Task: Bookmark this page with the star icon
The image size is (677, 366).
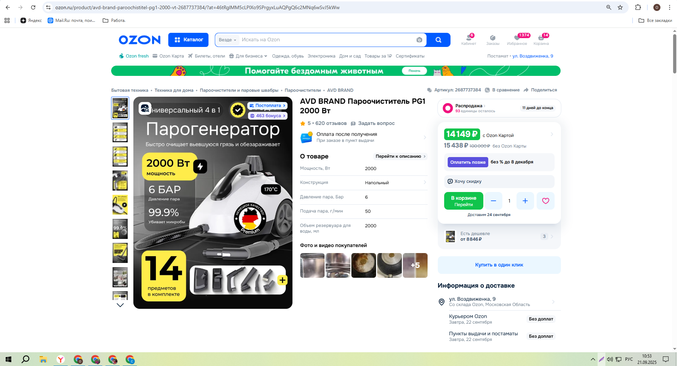Action: pos(620,7)
